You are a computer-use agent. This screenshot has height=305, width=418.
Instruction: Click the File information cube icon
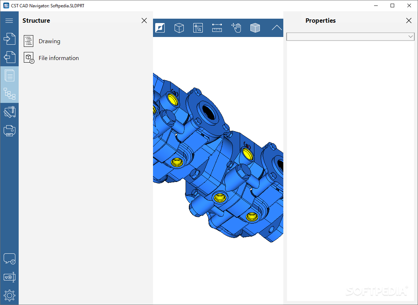29,58
